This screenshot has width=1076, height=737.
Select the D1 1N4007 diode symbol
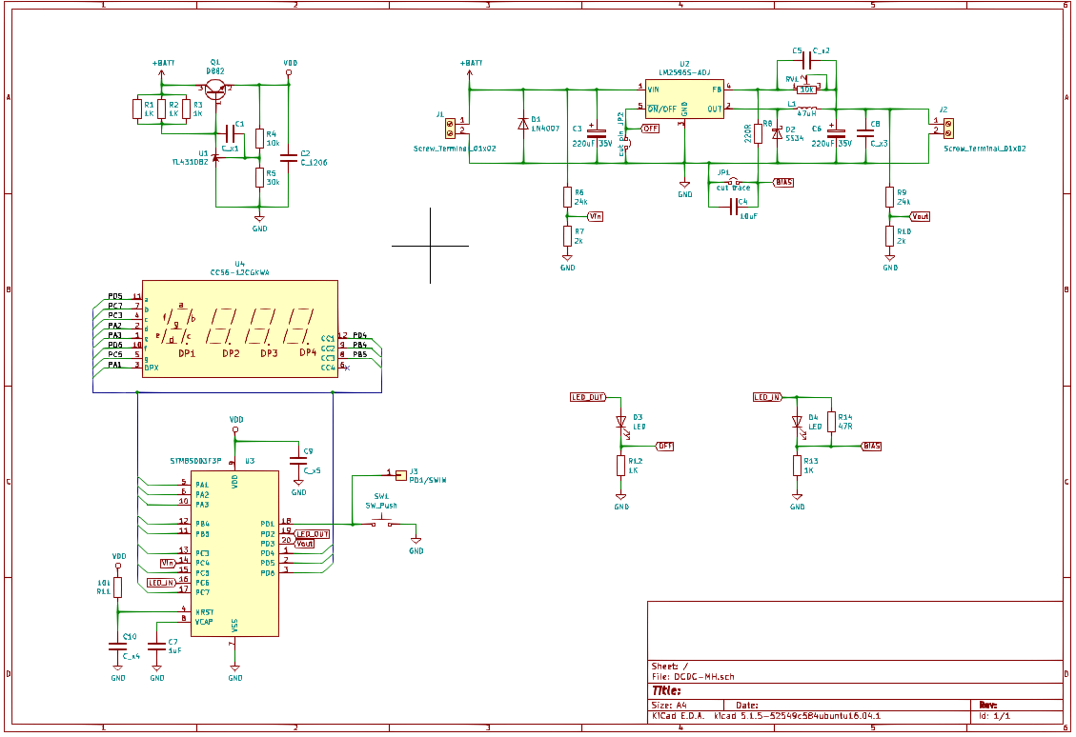[x=522, y=124]
